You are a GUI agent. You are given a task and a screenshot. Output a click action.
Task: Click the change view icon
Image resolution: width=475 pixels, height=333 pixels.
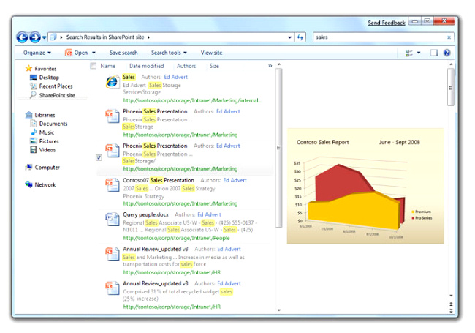408,53
